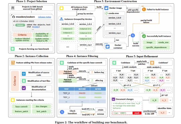Click the 'Availability of release notes' criteria box
181x124 pixels.
point(42,35)
